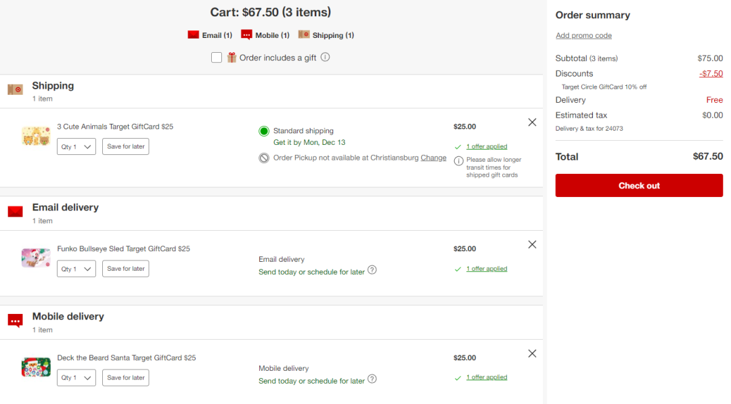Click checkmark beside Deck the Beard offer applied
Viewport: 731px width, 404px height.
point(458,378)
